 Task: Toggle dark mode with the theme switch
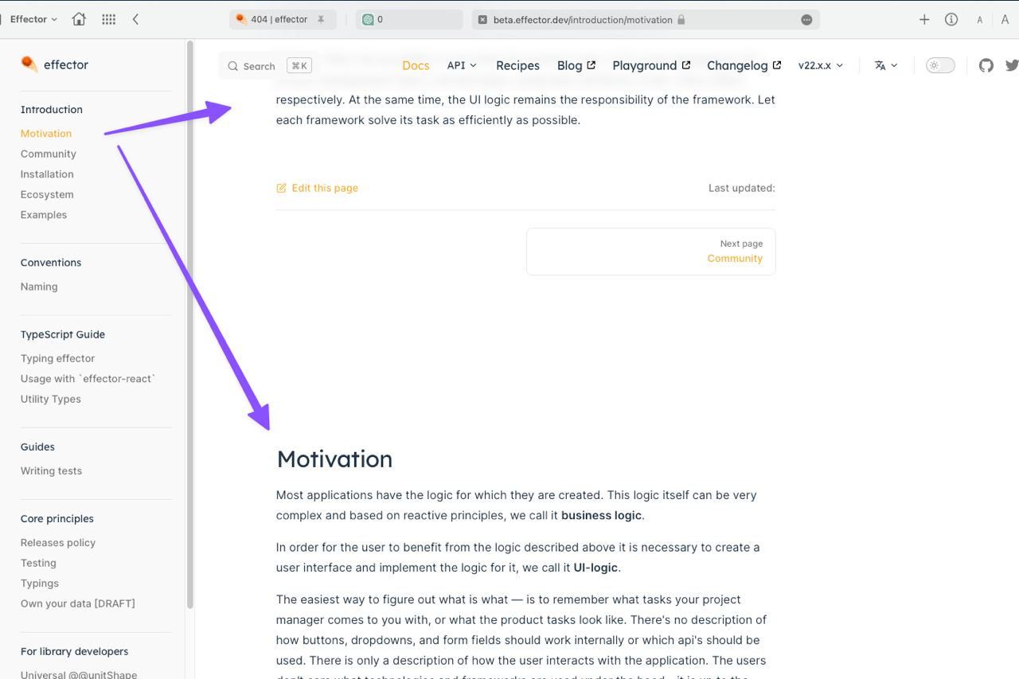pos(939,65)
